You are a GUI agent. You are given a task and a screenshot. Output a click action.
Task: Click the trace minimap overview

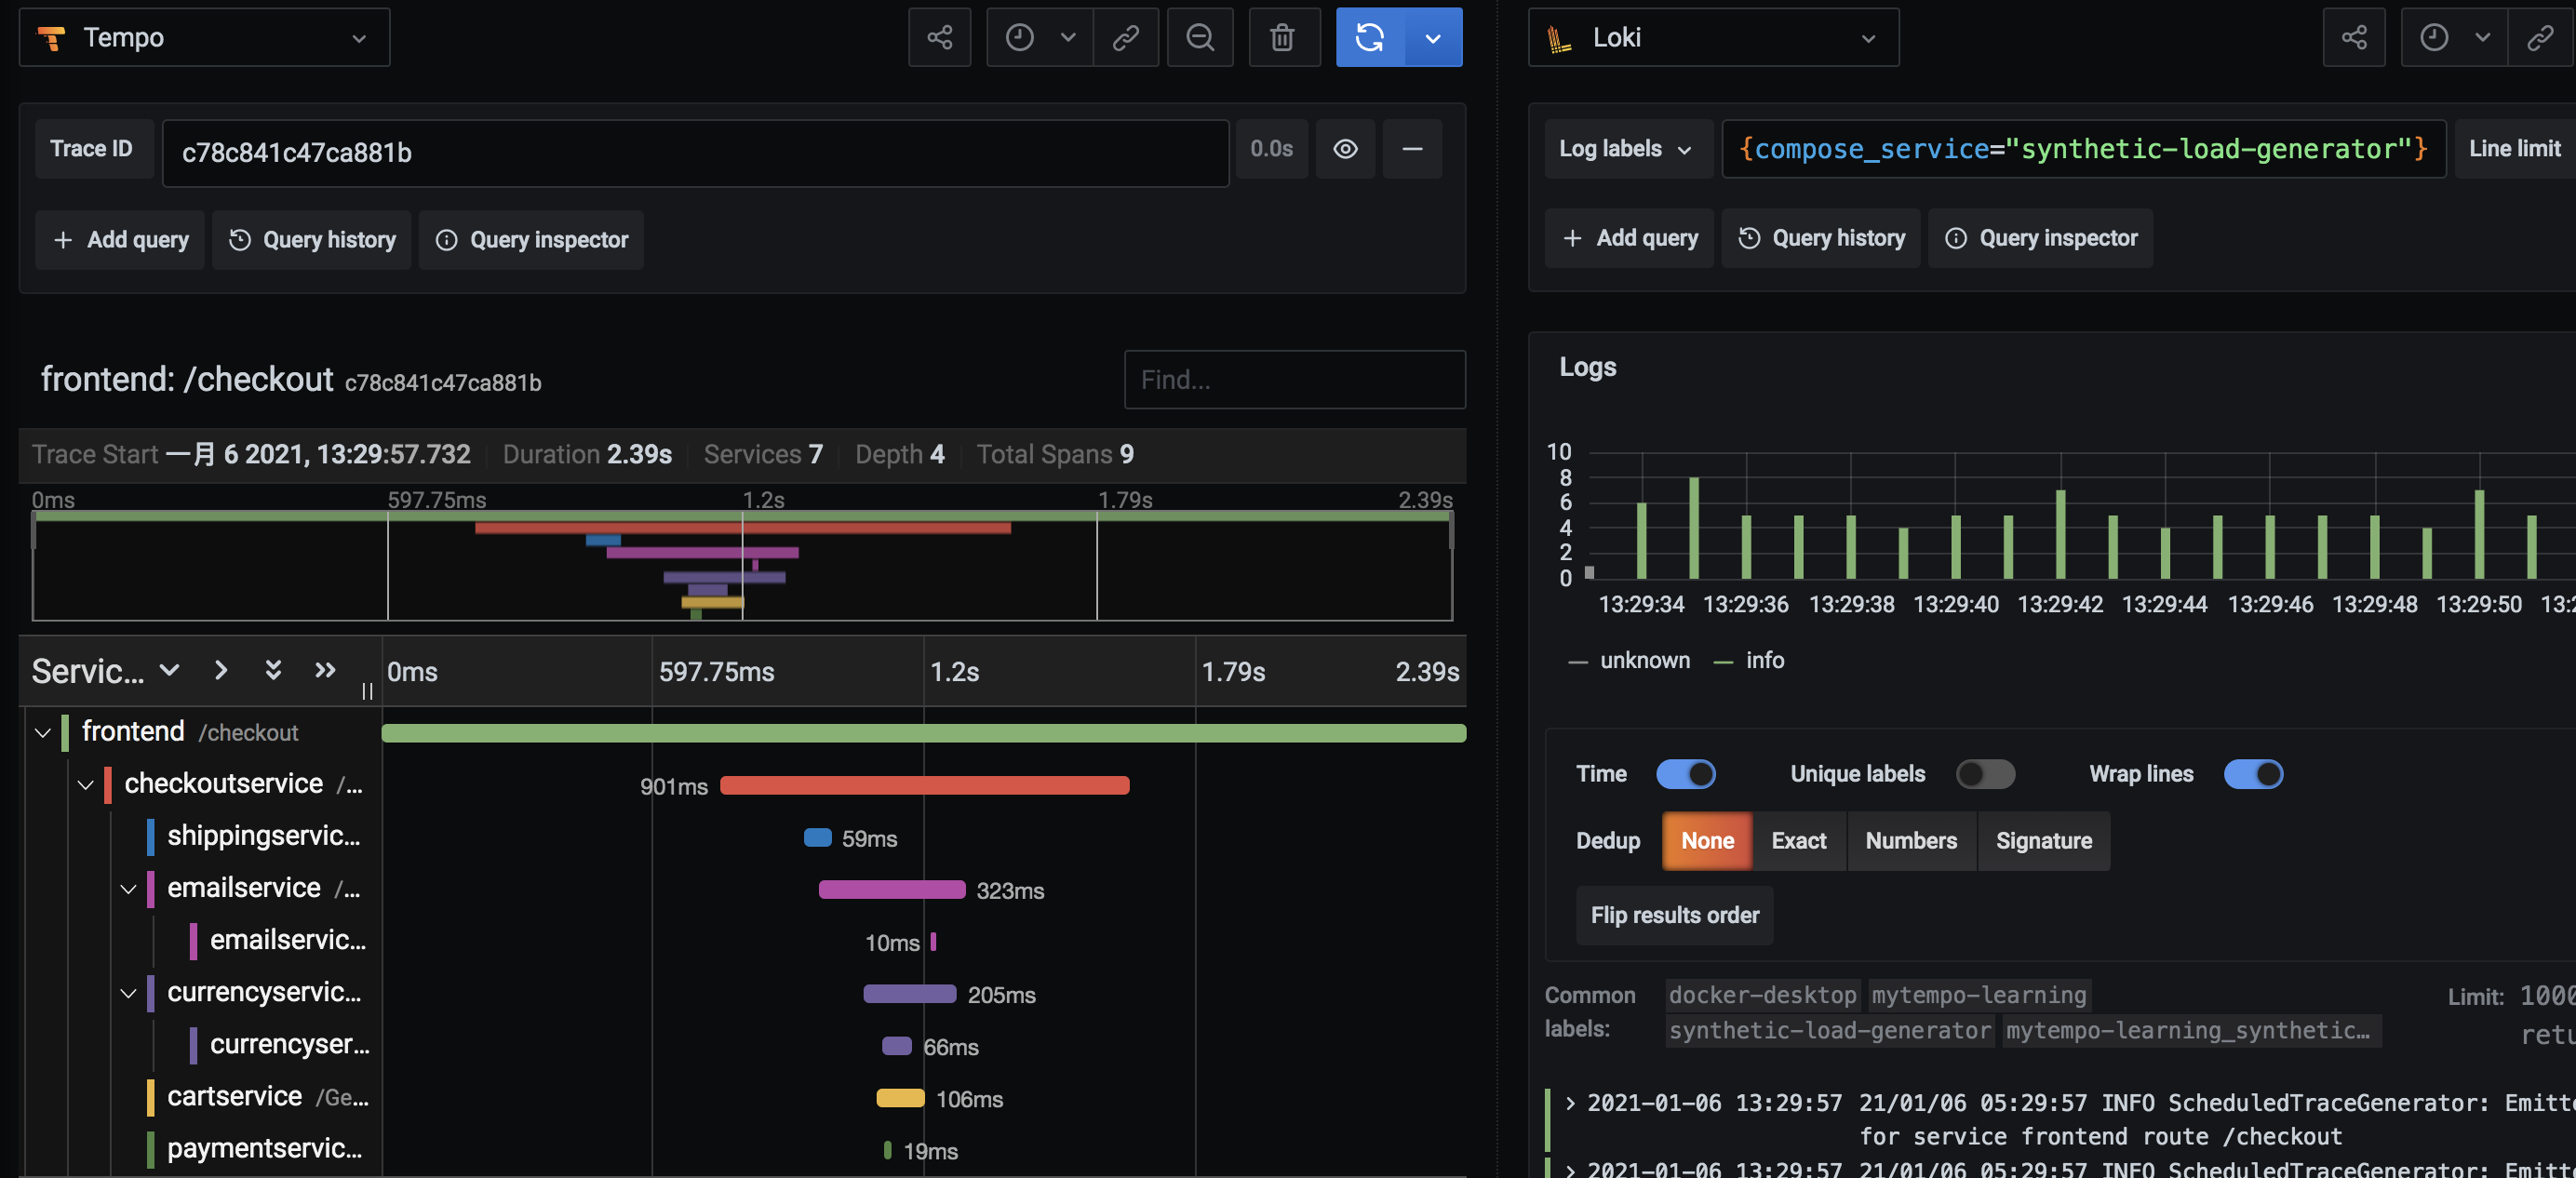coord(742,566)
